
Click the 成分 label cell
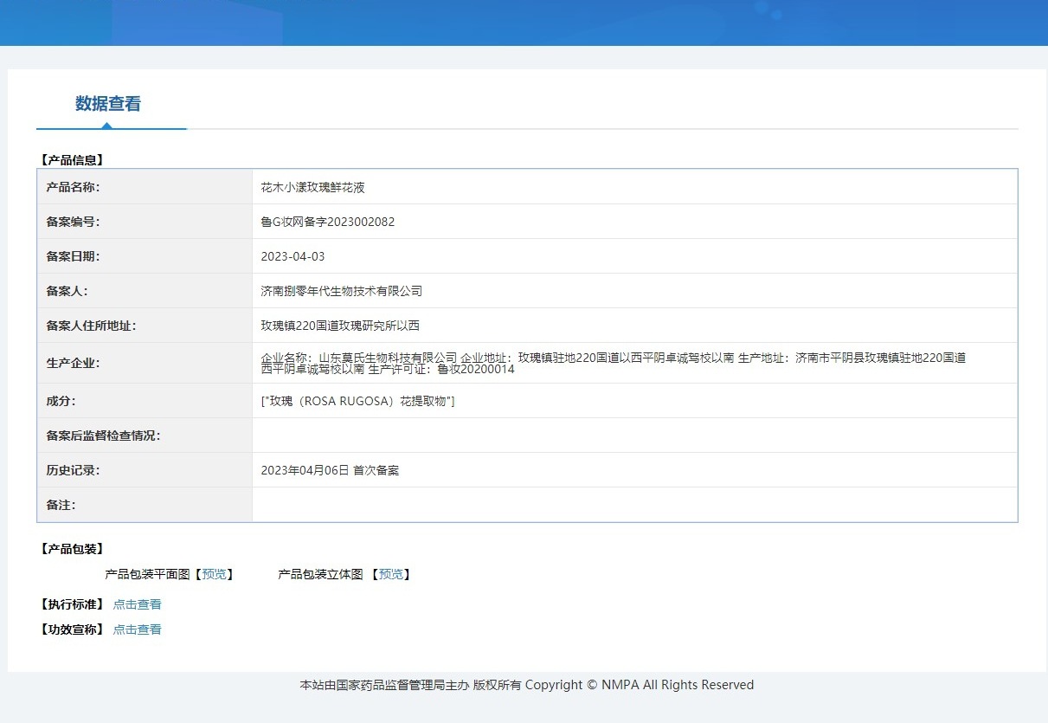coord(145,401)
